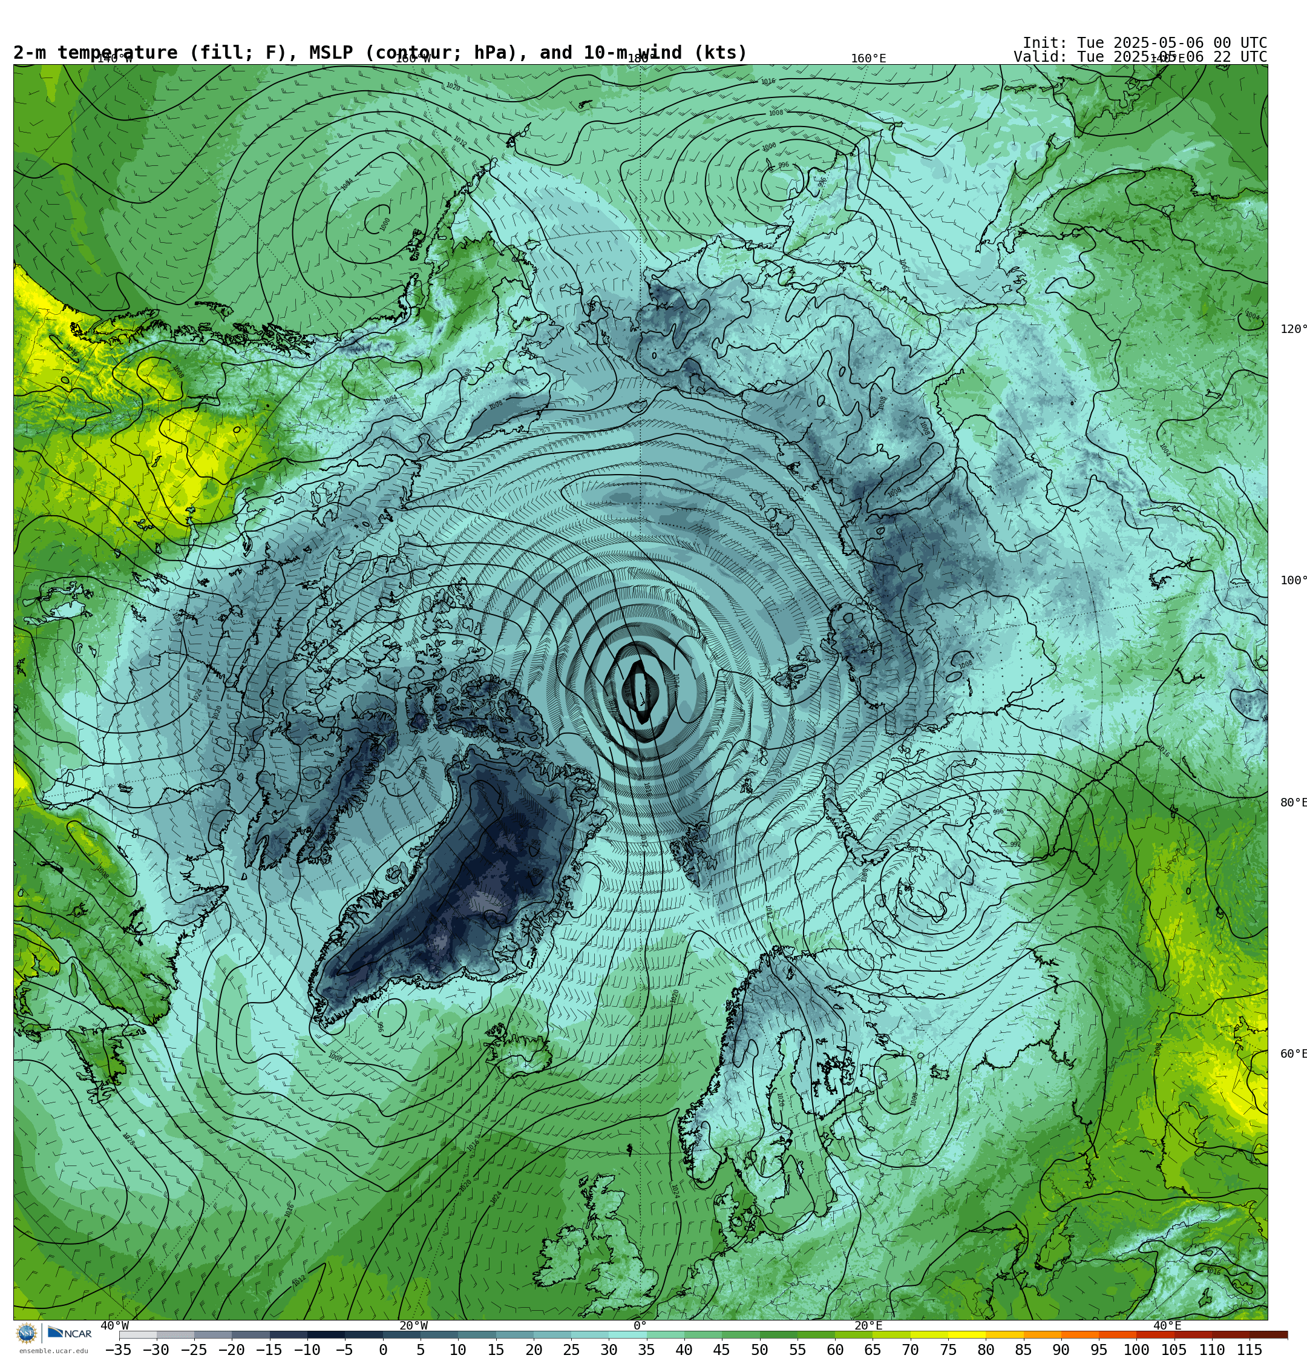Click the right-edge '100°' longitude label
Image resolution: width=1307 pixels, height=1358 pixels.
point(1293,581)
